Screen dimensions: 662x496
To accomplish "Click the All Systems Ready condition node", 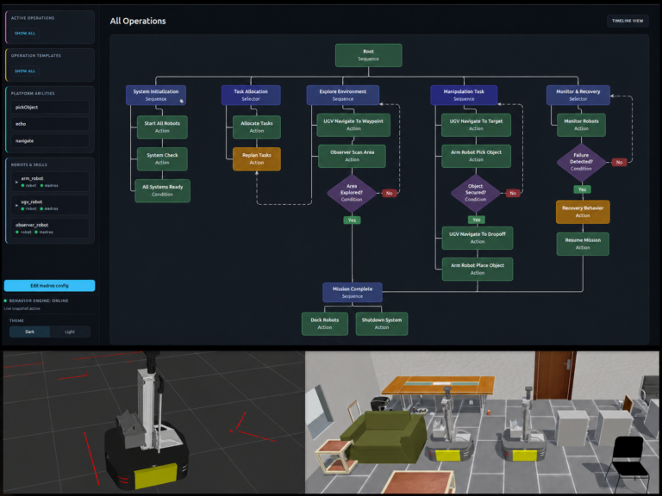I will click(163, 190).
